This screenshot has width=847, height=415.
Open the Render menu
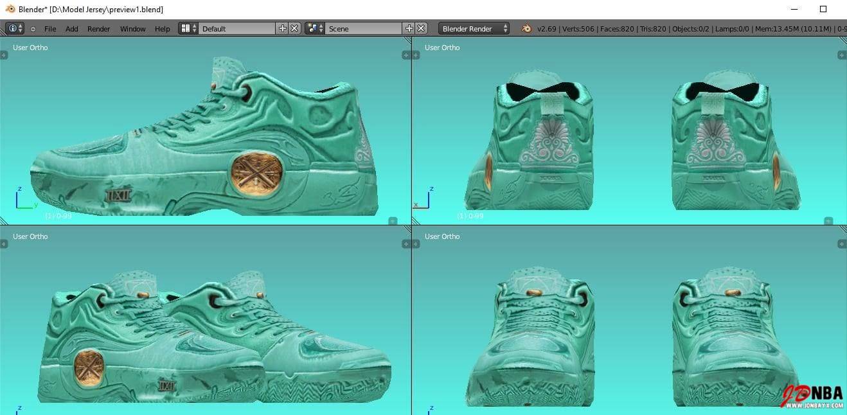click(x=99, y=29)
